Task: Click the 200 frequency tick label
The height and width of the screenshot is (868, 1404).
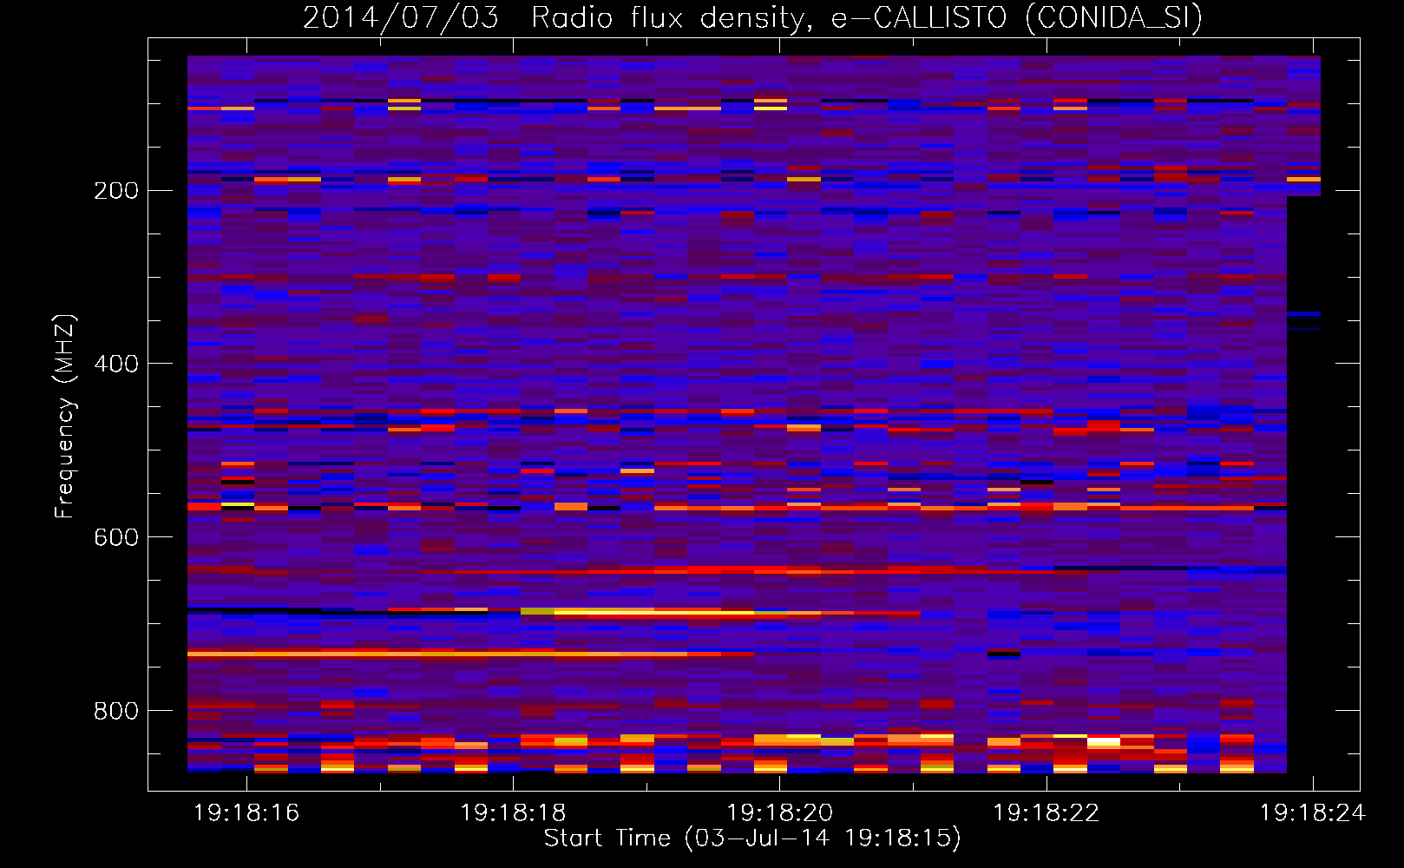Action: [116, 191]
